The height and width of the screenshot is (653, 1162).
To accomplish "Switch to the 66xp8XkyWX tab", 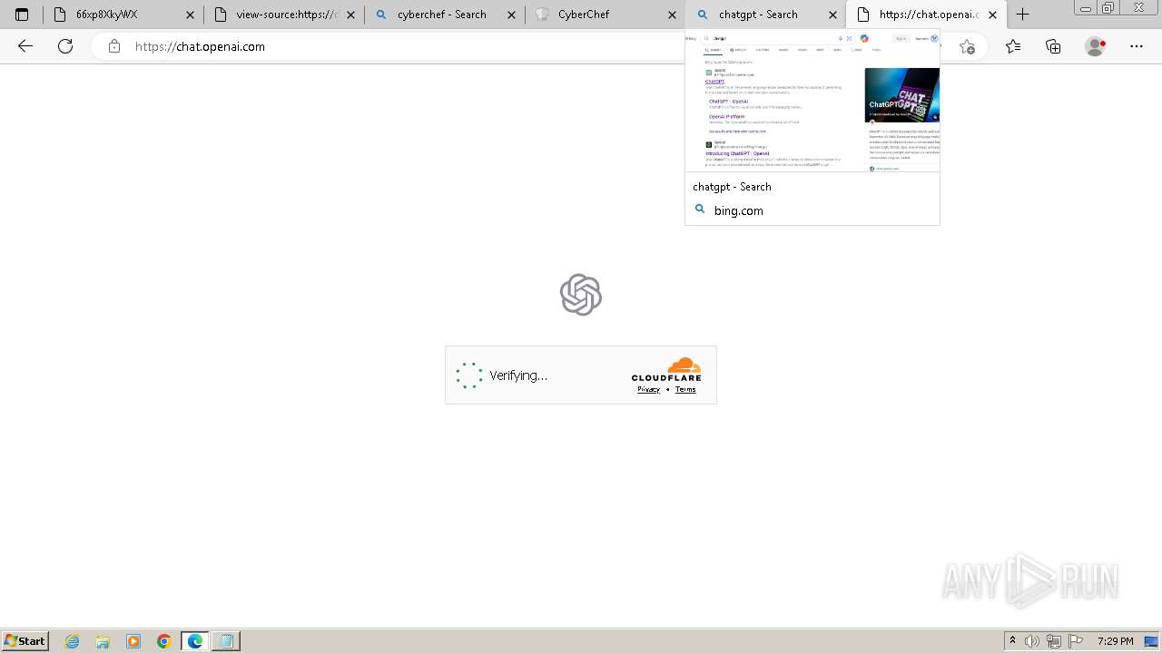I will click(123, 15).
